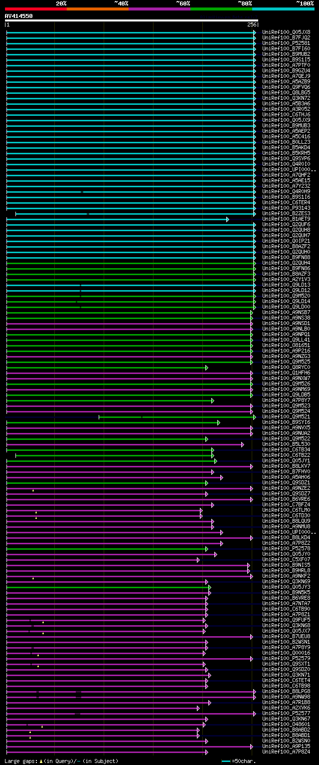Image resolution: width=319 pixels, height=765 pixels.
Task: Select label UniRef100_A7QHF2
Action: [286, 175]
